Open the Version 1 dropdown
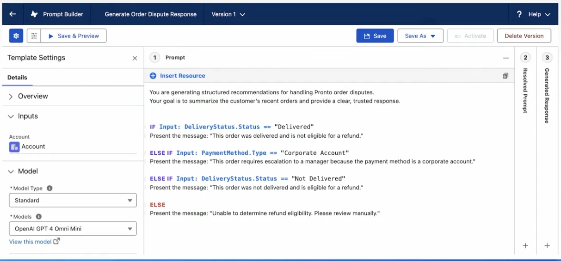 click(228, 14)
